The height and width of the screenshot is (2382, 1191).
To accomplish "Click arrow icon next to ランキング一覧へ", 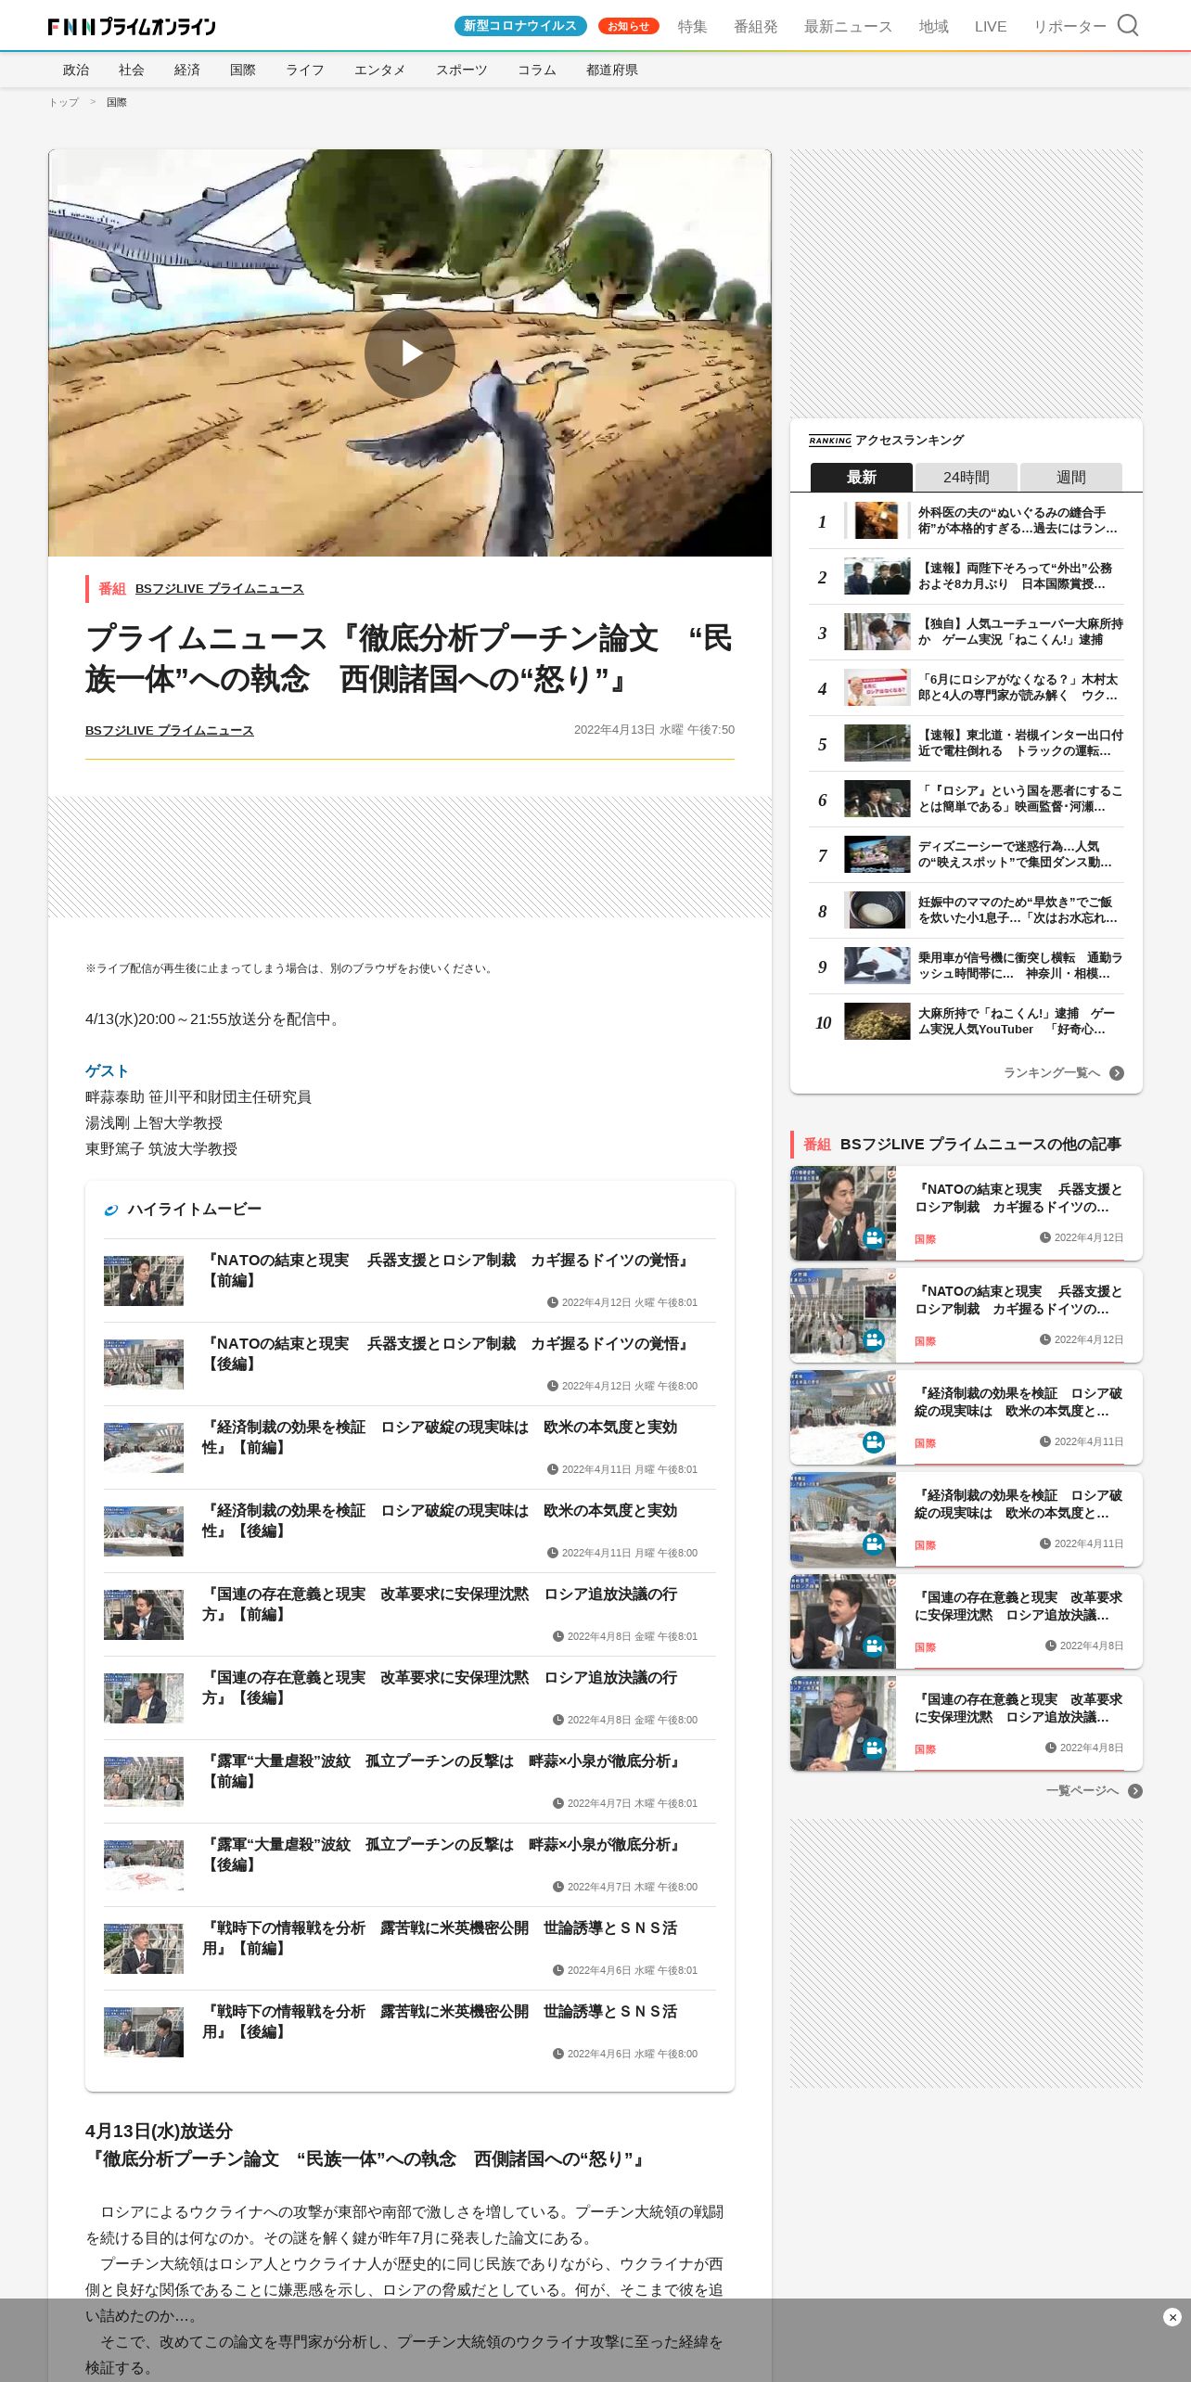I will coord(1117,1073).
